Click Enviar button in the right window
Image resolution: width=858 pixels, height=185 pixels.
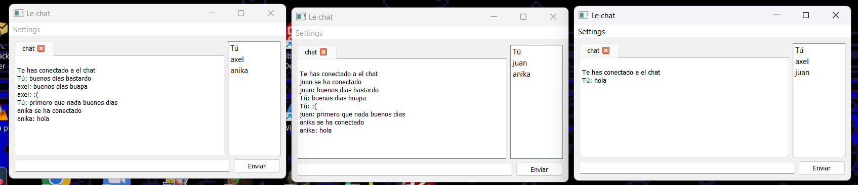822,168
